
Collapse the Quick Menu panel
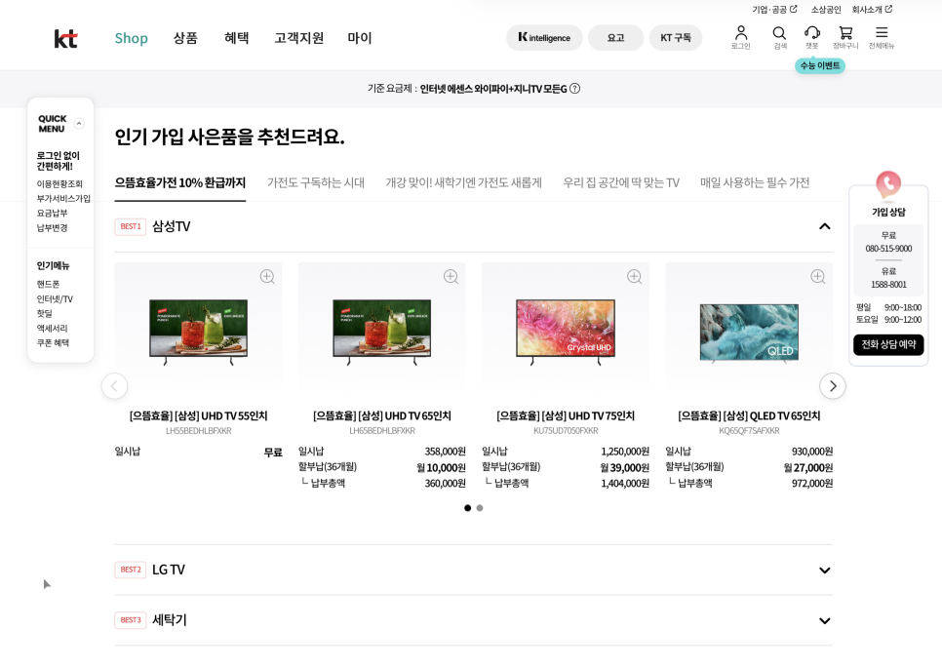click(79, 124)
